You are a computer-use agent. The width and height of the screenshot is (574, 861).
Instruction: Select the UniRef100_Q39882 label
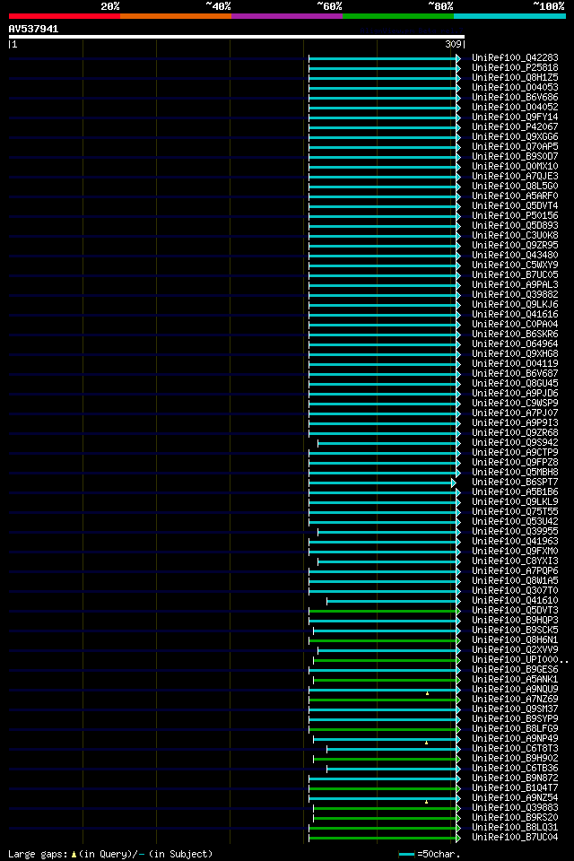515,295
